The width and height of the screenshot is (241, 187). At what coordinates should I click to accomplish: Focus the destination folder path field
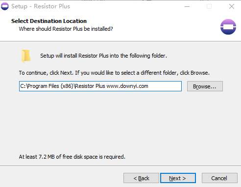coord(100,86)
